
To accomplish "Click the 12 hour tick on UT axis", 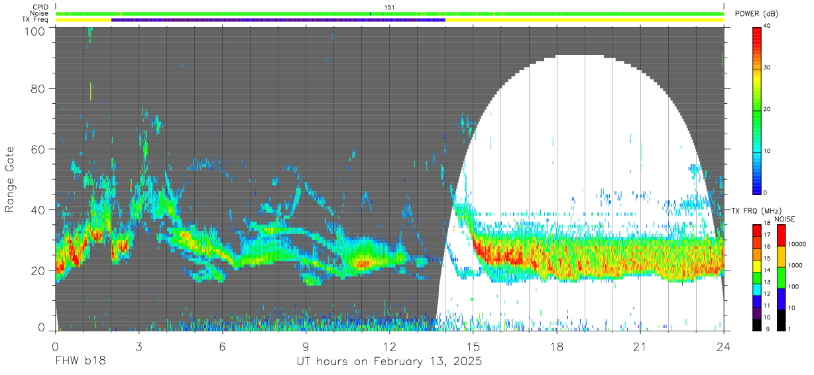I will pyautogui.click(x=389, y=346).
